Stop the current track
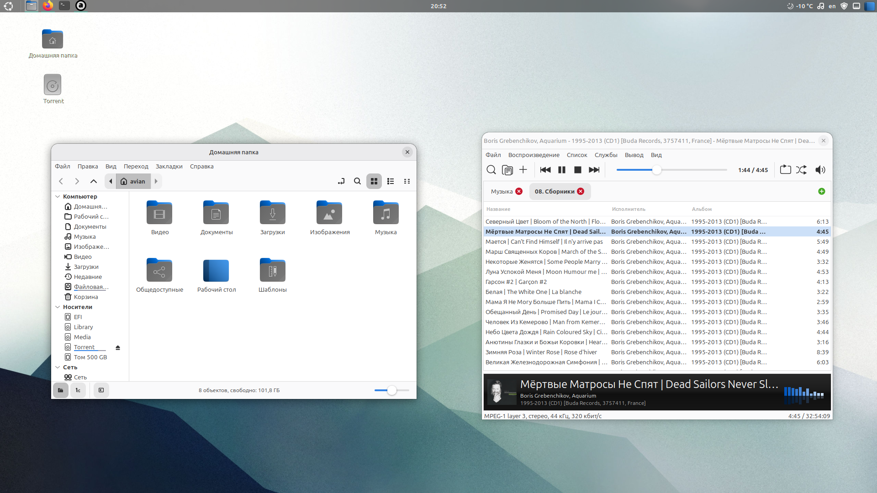877x493 pixels. 578,170
